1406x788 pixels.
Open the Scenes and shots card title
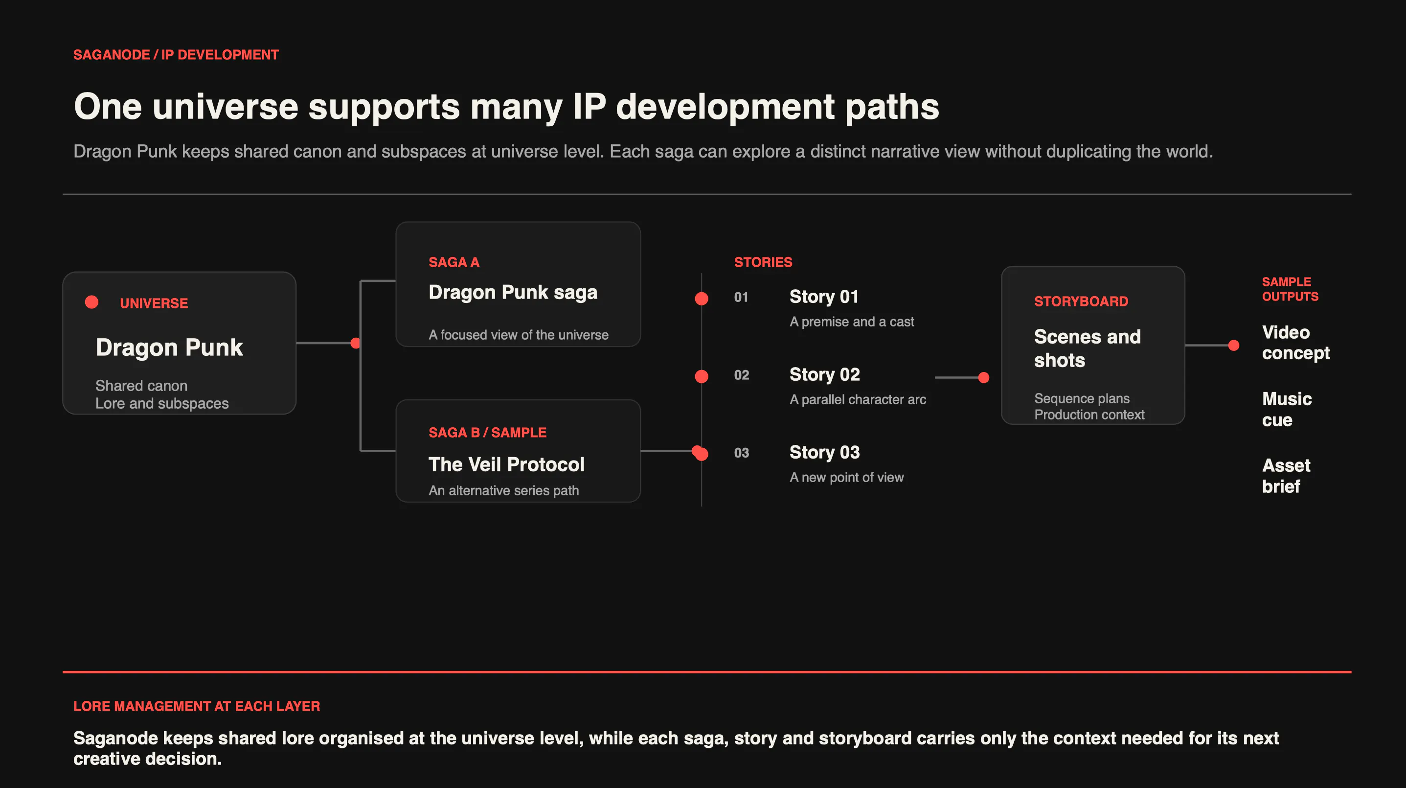1087,348
